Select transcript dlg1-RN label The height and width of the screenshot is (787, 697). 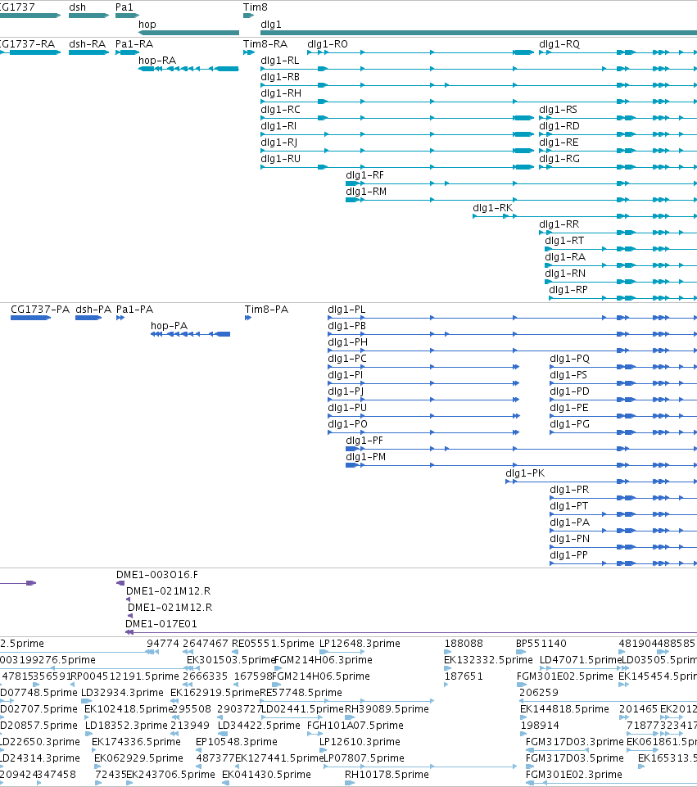[x=565, y=274]
